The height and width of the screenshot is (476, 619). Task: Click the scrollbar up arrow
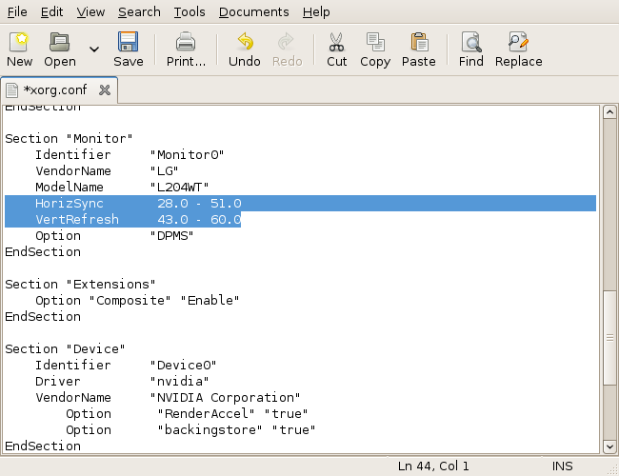pyautogui.click(x=609, y=112)
